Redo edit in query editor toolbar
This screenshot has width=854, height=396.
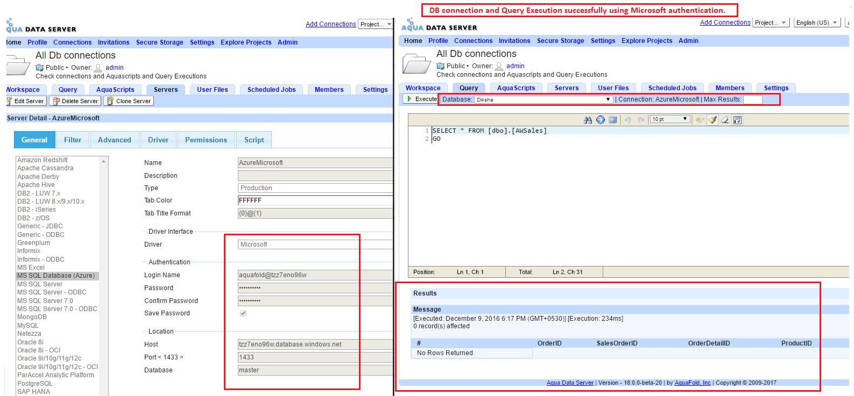click(x=641, y=120)
